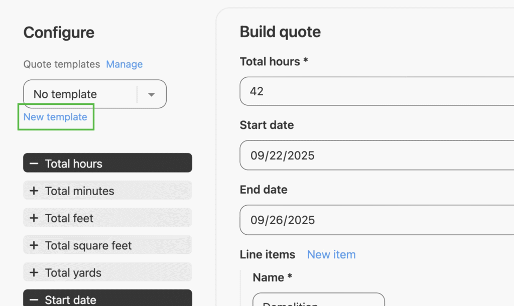The height and width of the screenshot is (306, 514).
Task: Click the plus icon beside Total minutes
Action: pos(34,191)
